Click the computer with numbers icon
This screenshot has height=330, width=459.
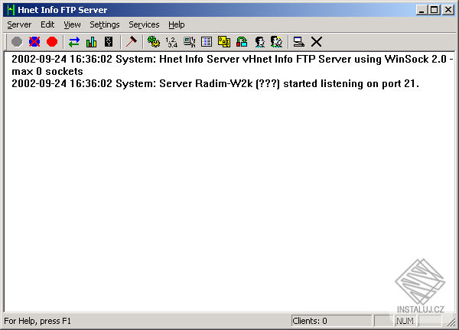[190, 42]
